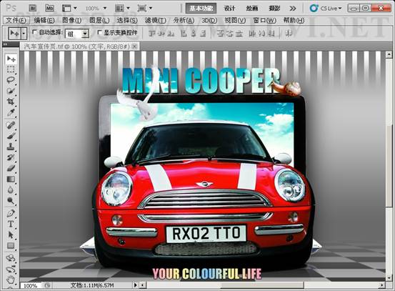Close the 汽车宣传页.tif document tab

click(x=135, y=46)
